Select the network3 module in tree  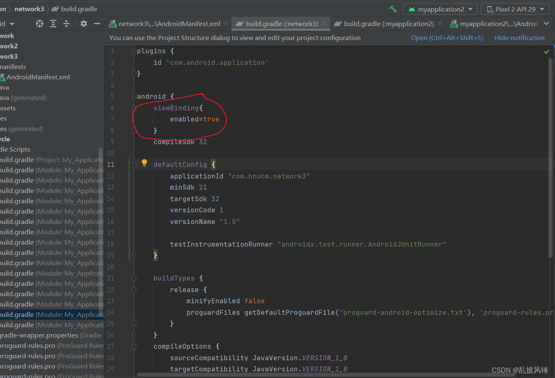click(x=9, y=56)
